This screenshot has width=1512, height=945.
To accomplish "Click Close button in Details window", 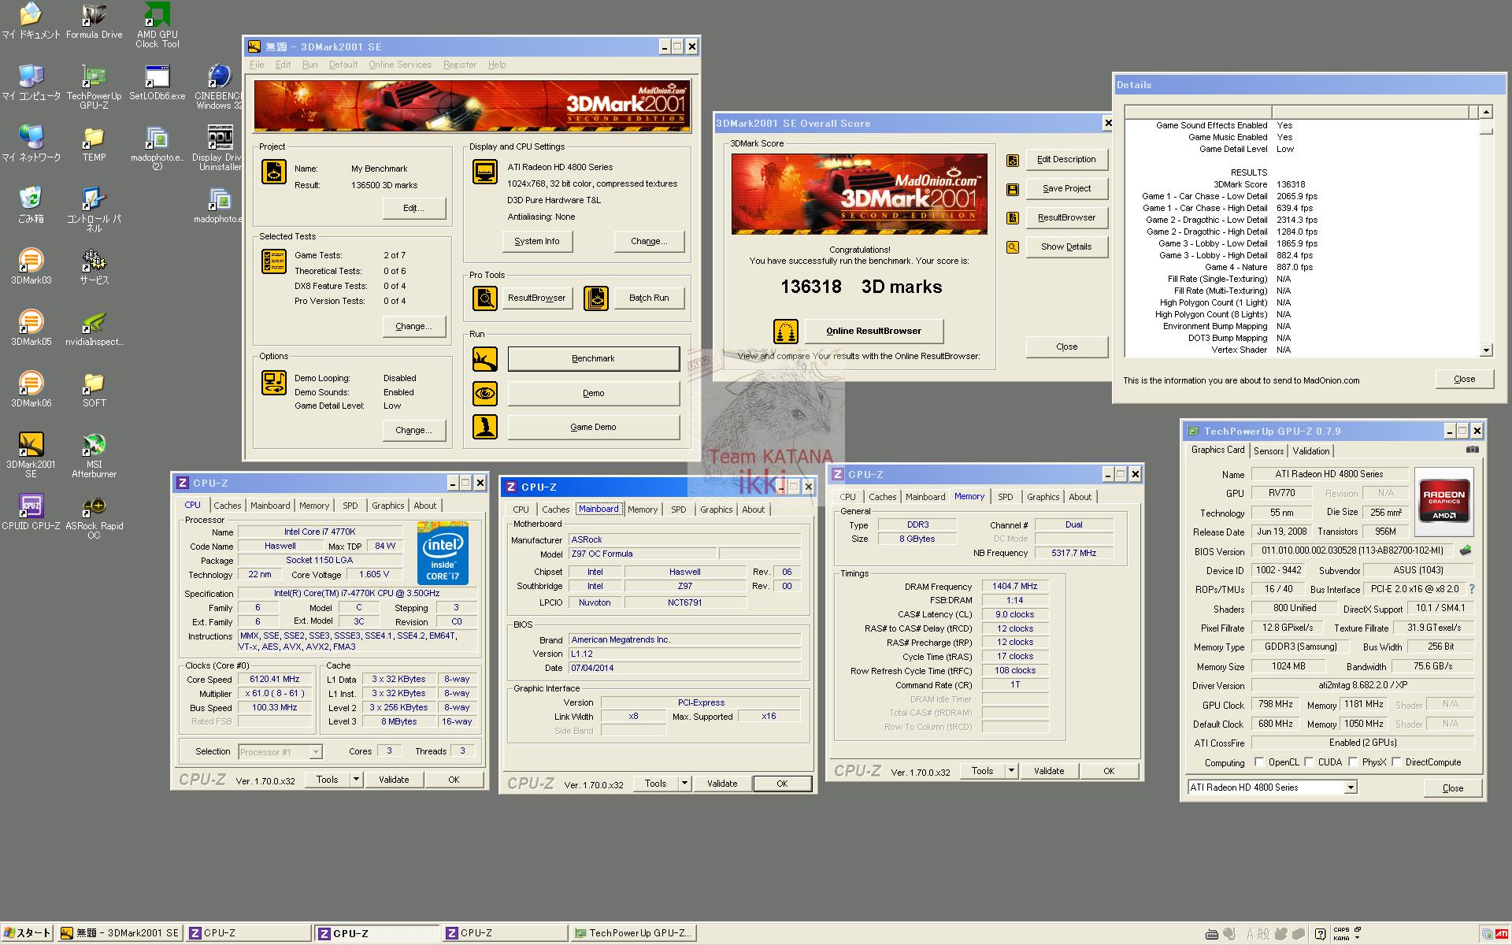I will click(1464, 379).
